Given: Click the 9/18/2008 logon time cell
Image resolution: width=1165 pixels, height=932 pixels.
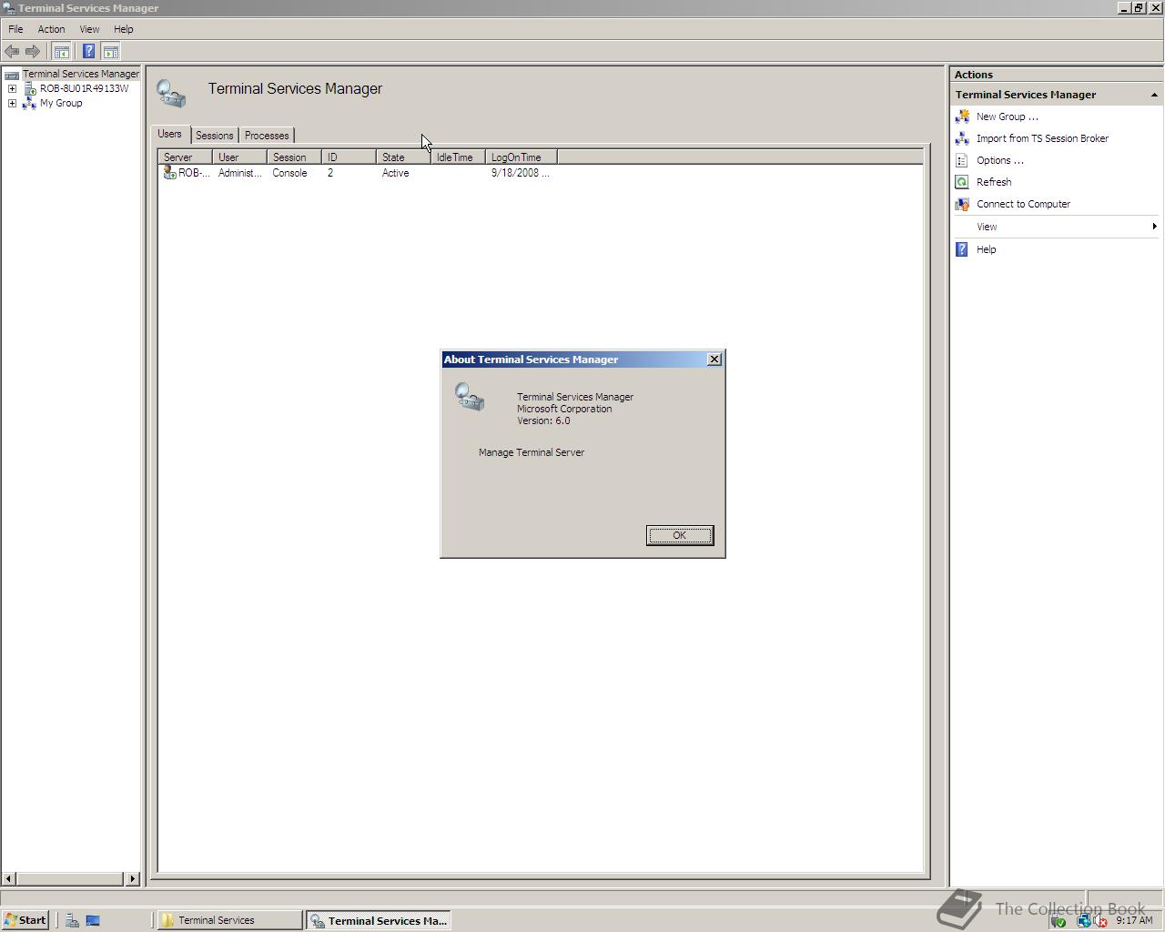Looking at the screenshot, I should (520, 173).
